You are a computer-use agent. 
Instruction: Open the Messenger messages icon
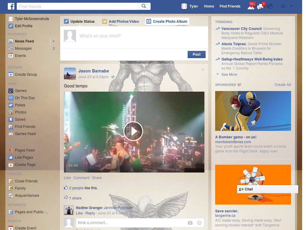coord(260,6)
